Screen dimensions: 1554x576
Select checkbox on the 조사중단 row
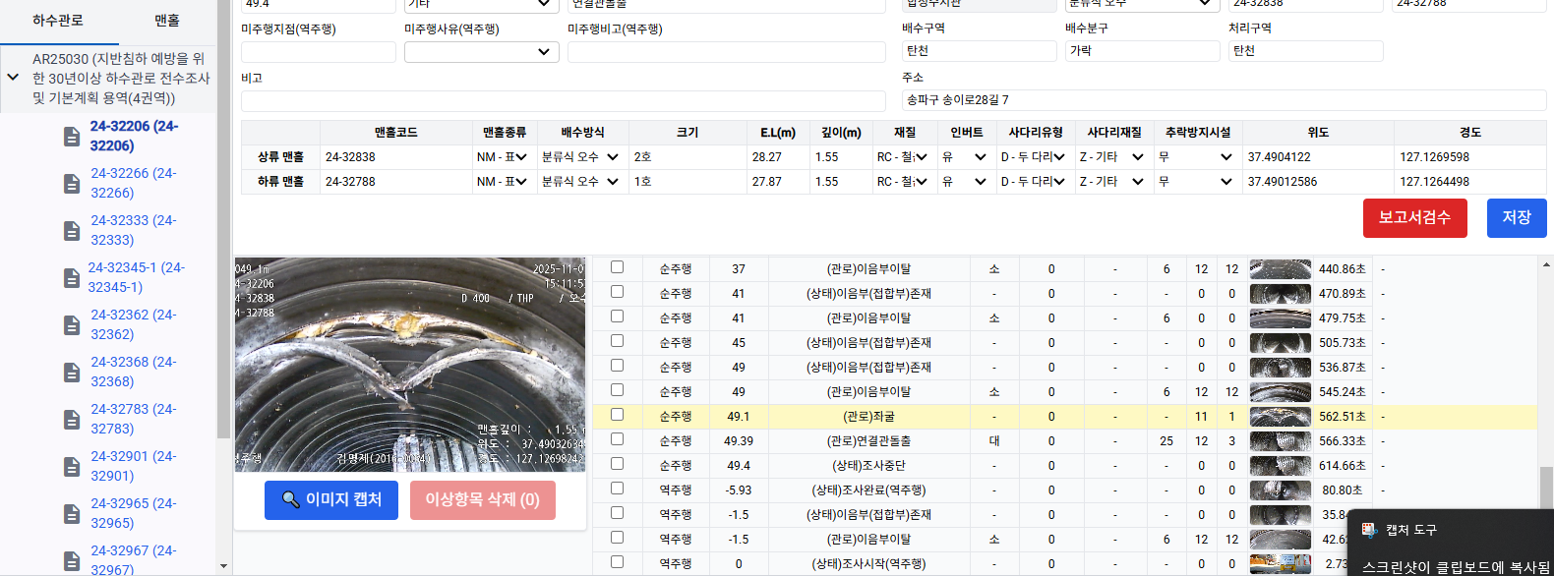pos(617,464)
